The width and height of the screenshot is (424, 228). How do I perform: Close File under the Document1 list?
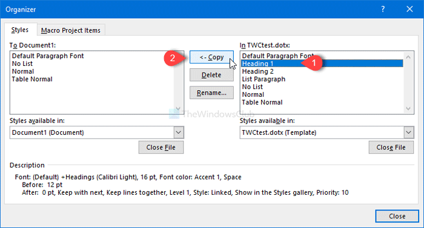coord(161,147)
